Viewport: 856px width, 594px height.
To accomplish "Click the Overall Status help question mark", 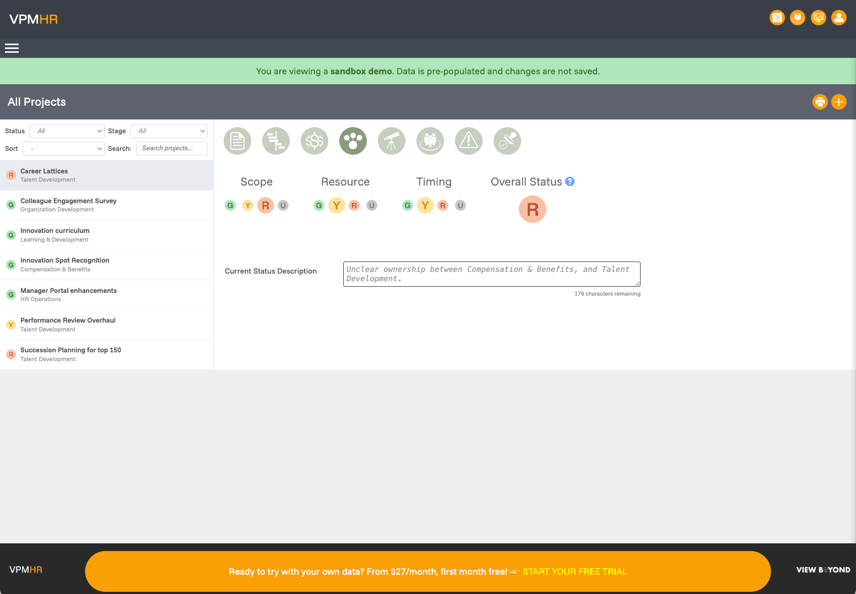I will (x=570, y=182).
